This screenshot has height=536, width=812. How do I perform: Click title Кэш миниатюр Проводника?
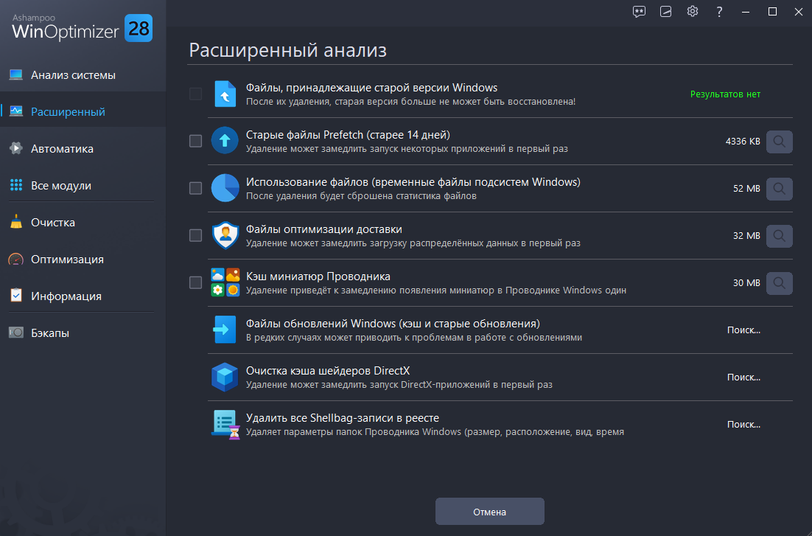[318, 276]
